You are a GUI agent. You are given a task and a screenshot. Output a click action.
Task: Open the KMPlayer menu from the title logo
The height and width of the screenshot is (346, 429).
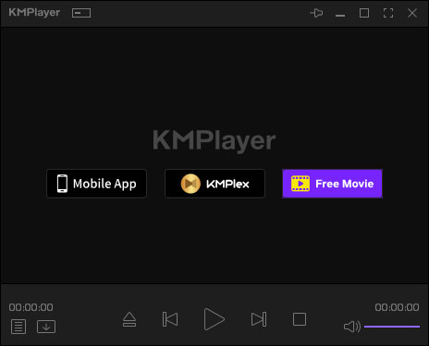(34, 13)
